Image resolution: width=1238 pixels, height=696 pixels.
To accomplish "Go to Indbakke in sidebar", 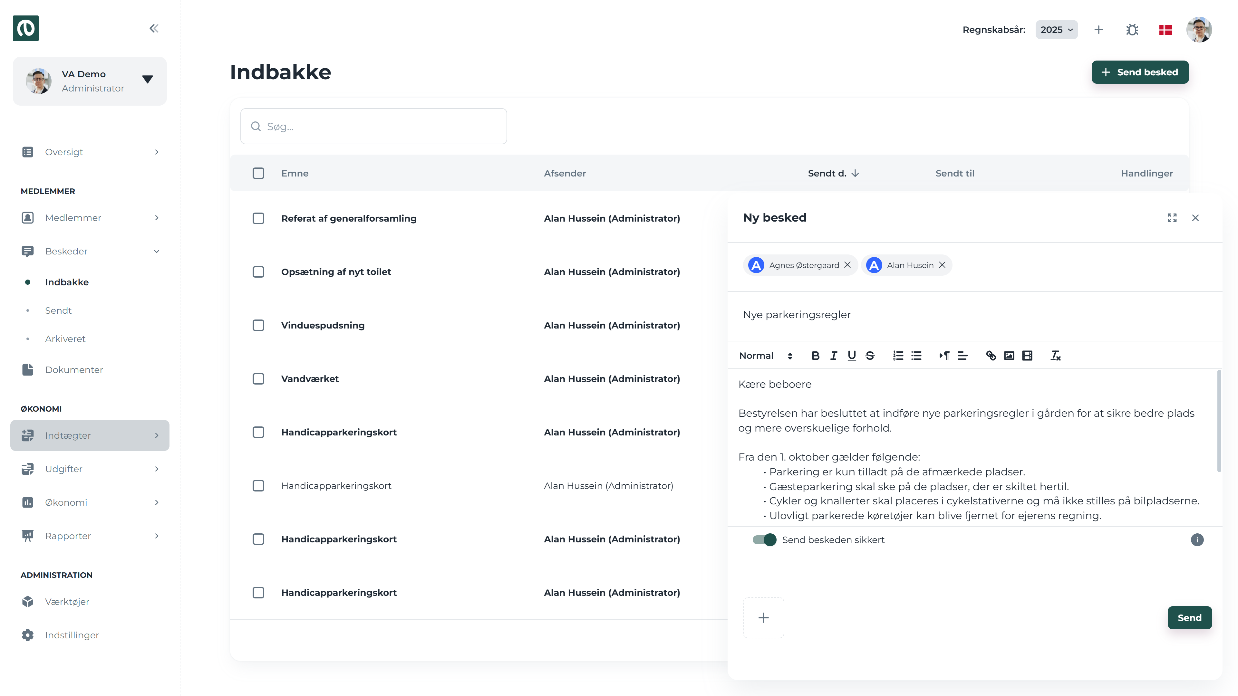I will tap(67, 282).
